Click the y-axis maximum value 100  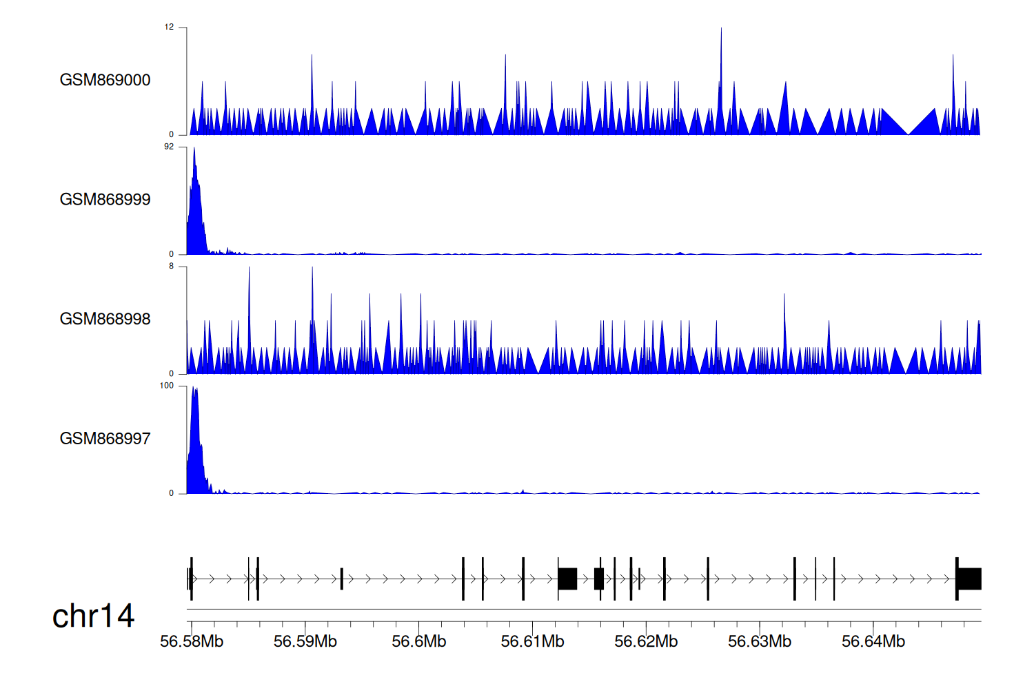tap(167, 386)
